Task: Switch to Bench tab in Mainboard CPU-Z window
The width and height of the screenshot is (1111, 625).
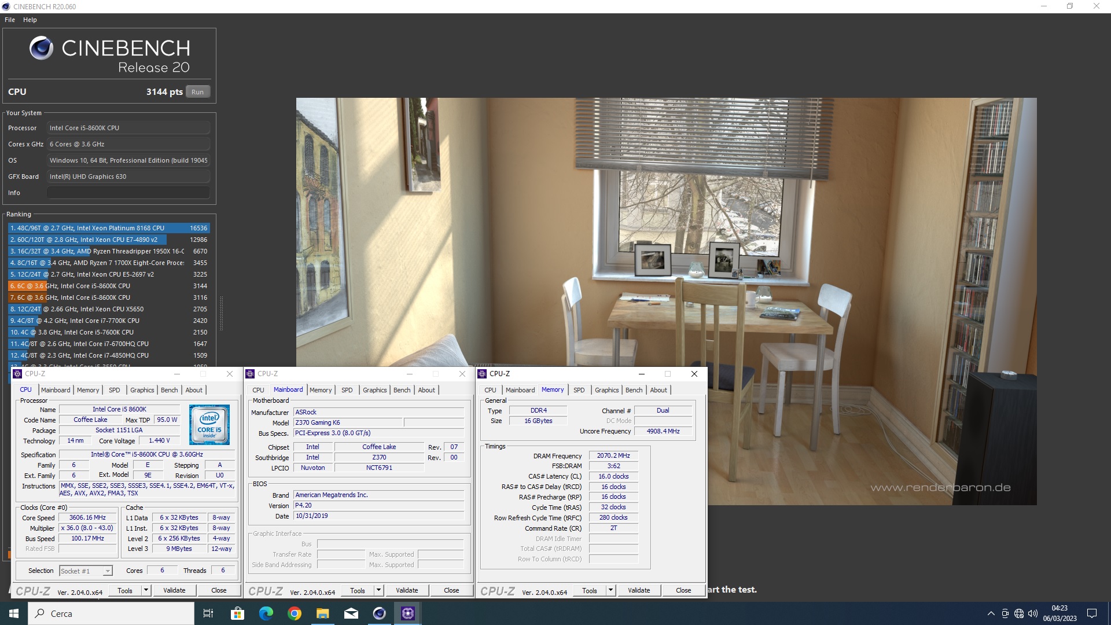Action: pyautogui.click(x=402, y=390)
